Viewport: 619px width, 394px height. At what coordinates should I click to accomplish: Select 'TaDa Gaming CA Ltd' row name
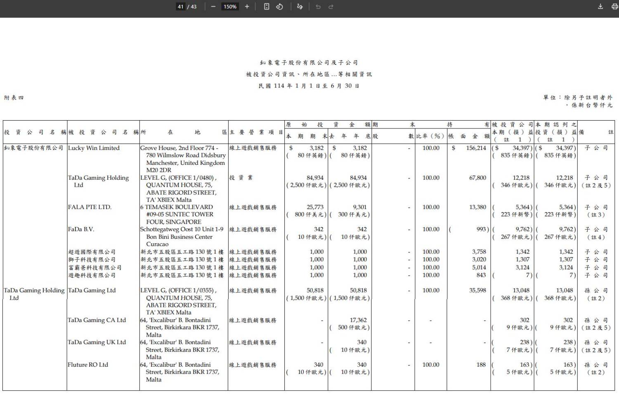97,320
